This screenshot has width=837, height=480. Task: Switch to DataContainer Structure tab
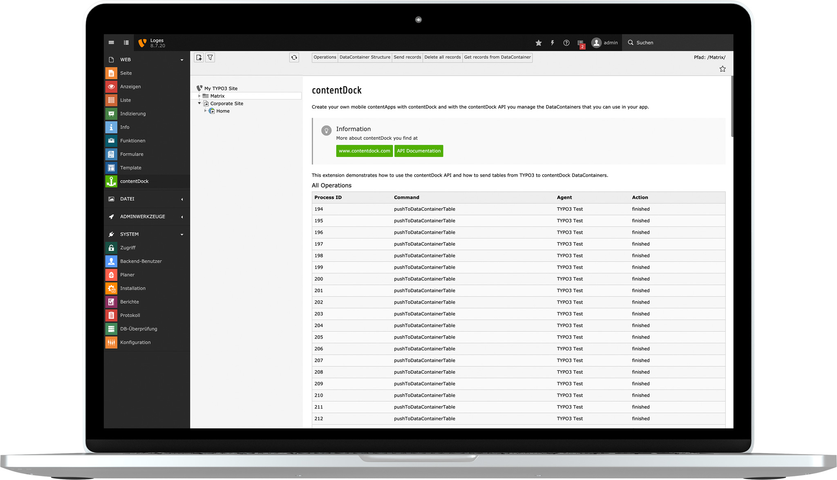tap(365, 57)
